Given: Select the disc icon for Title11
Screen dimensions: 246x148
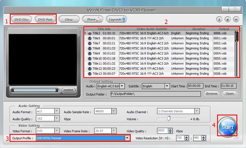Looking at the screenshot, I should click(89, 63).
